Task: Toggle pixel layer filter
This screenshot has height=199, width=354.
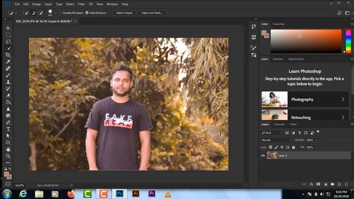Action: tap(287, 133)
